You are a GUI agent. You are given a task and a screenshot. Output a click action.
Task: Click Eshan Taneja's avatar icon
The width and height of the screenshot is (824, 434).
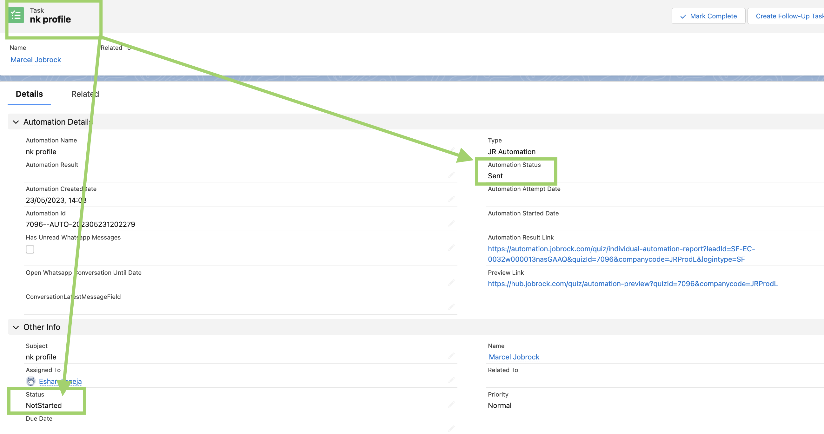pos(31,381)
